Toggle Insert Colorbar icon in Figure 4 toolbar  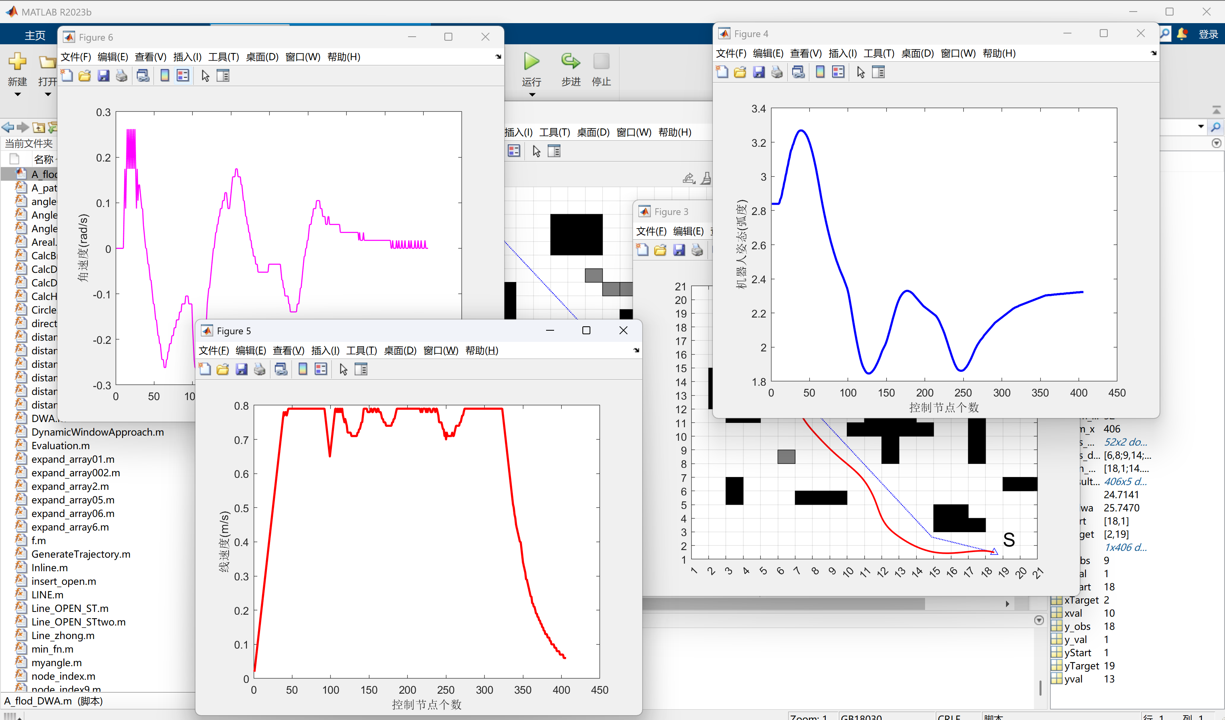click(x=820, y=73)
